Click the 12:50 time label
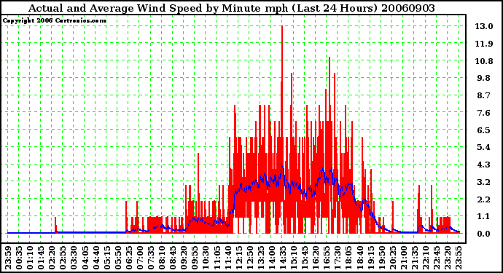 pyautogui.click(x=250, y=258)
